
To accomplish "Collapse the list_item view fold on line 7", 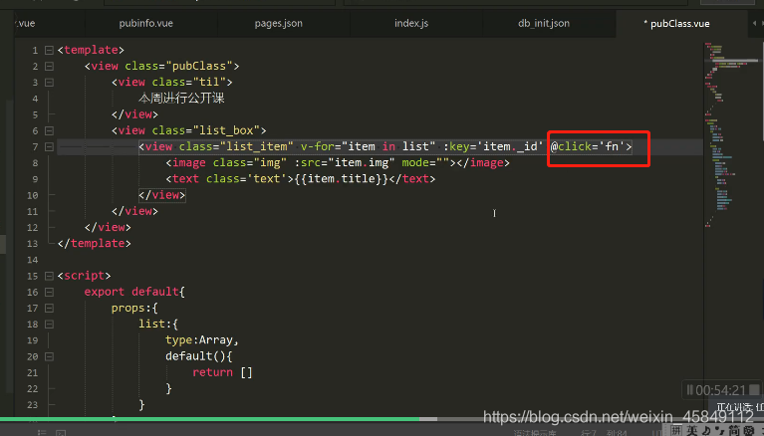I will pos(49,146).
